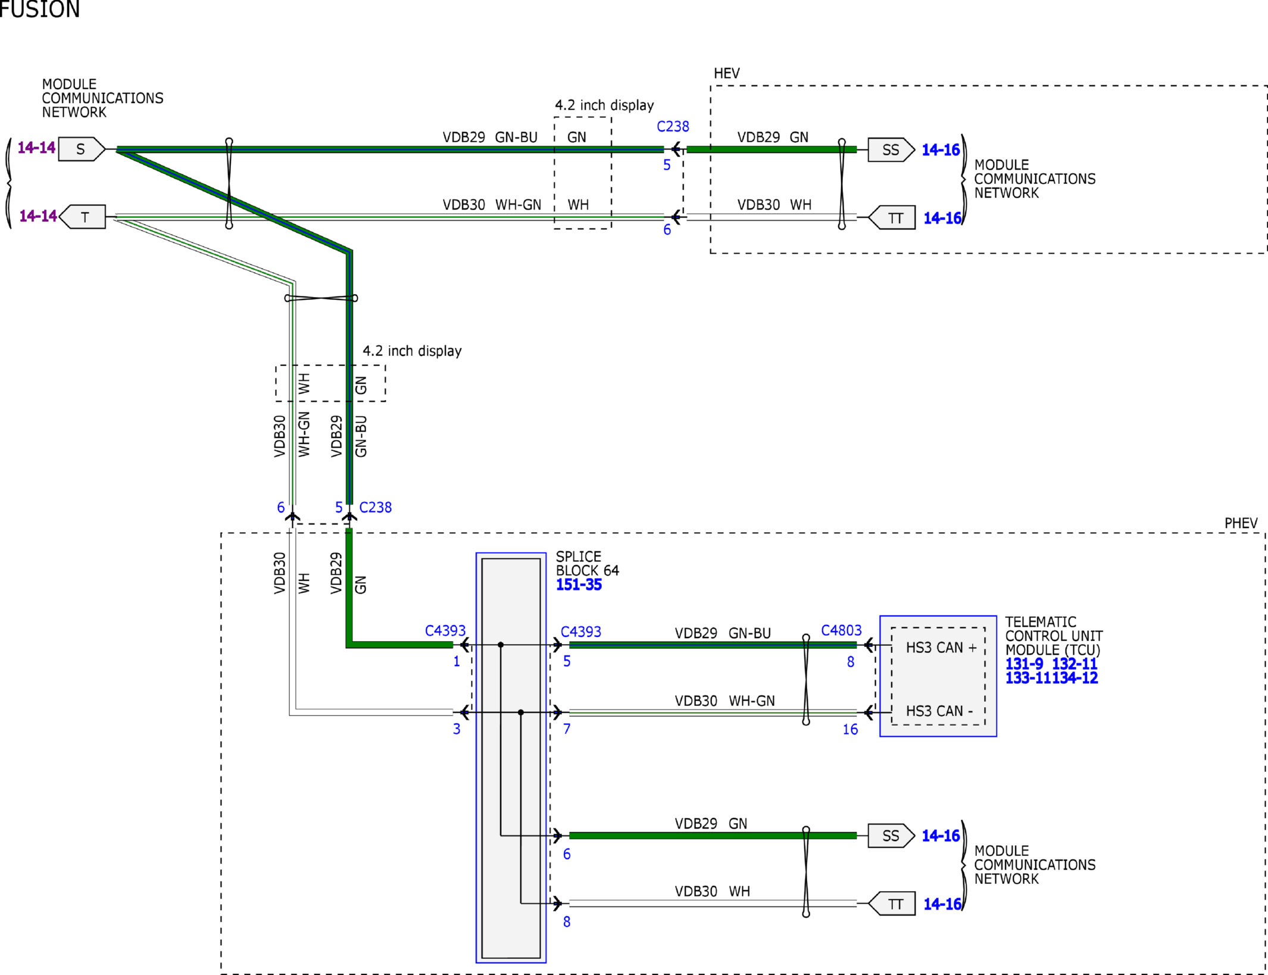
Task: Open the 151-35 link under Splice Block 64
Action: click(x=579, y=585)
